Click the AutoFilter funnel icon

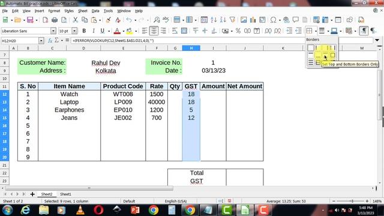(x=232, y=20)
